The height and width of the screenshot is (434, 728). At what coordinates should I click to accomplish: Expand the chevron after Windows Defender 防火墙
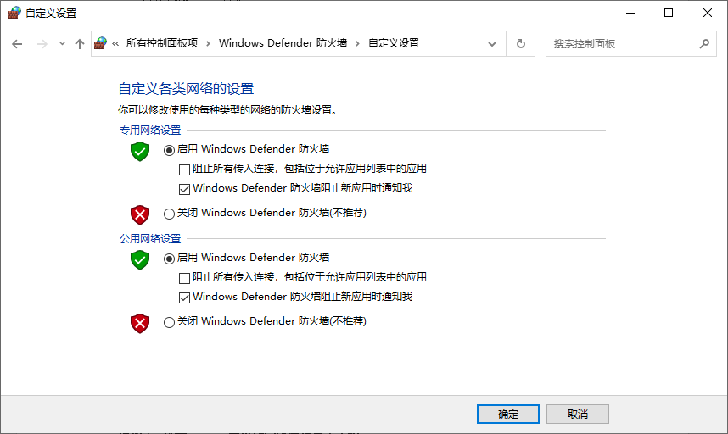(357, 43)
